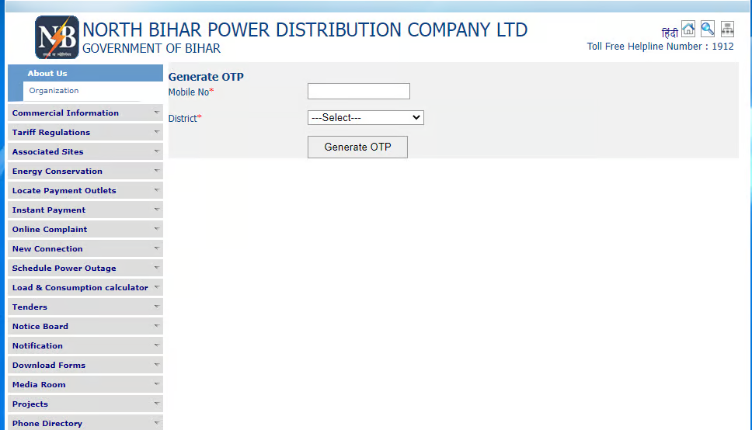Open Load & Consumption calculator menu
This screenshot has height=430, width=752.
click(x=85, y=287)
